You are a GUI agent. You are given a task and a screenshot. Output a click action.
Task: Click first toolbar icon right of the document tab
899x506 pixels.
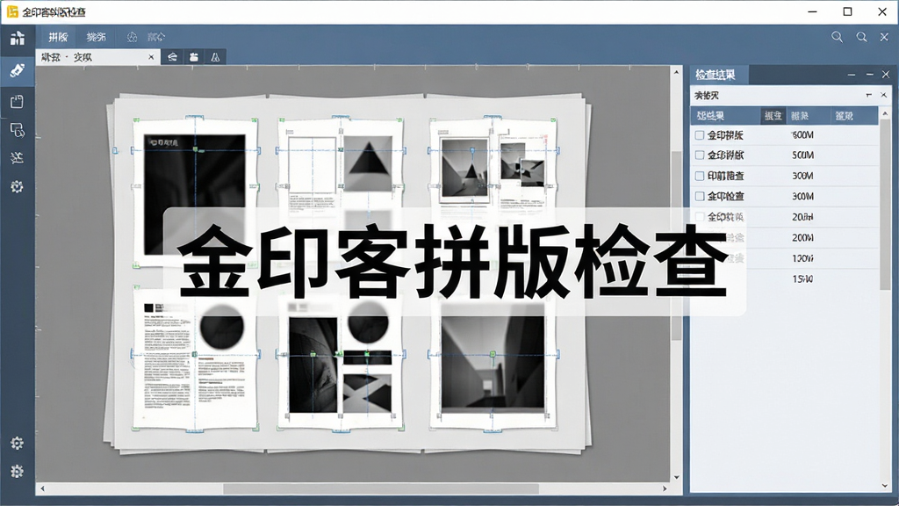click(172, 57)
